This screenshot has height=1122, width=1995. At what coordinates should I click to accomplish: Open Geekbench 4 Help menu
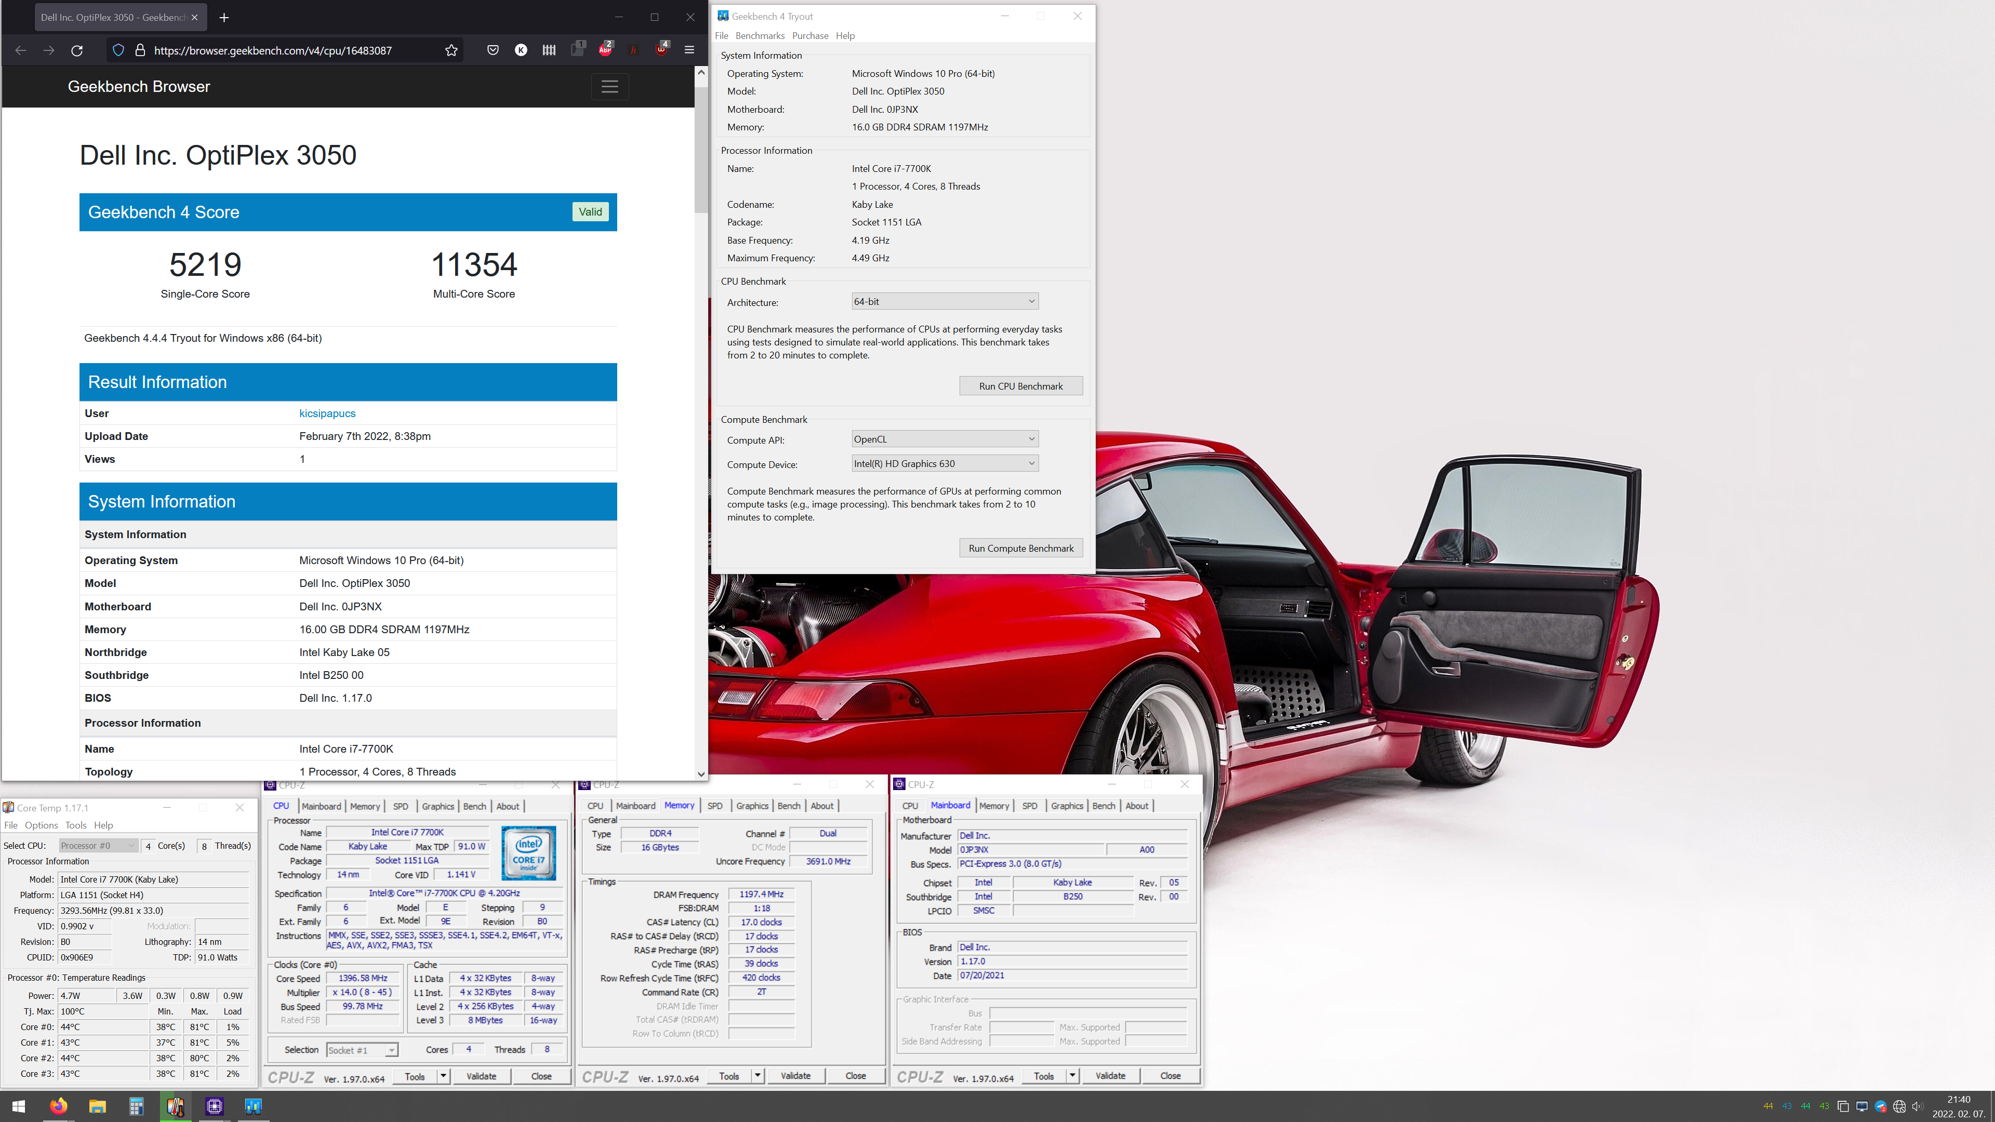coord(845,36)
